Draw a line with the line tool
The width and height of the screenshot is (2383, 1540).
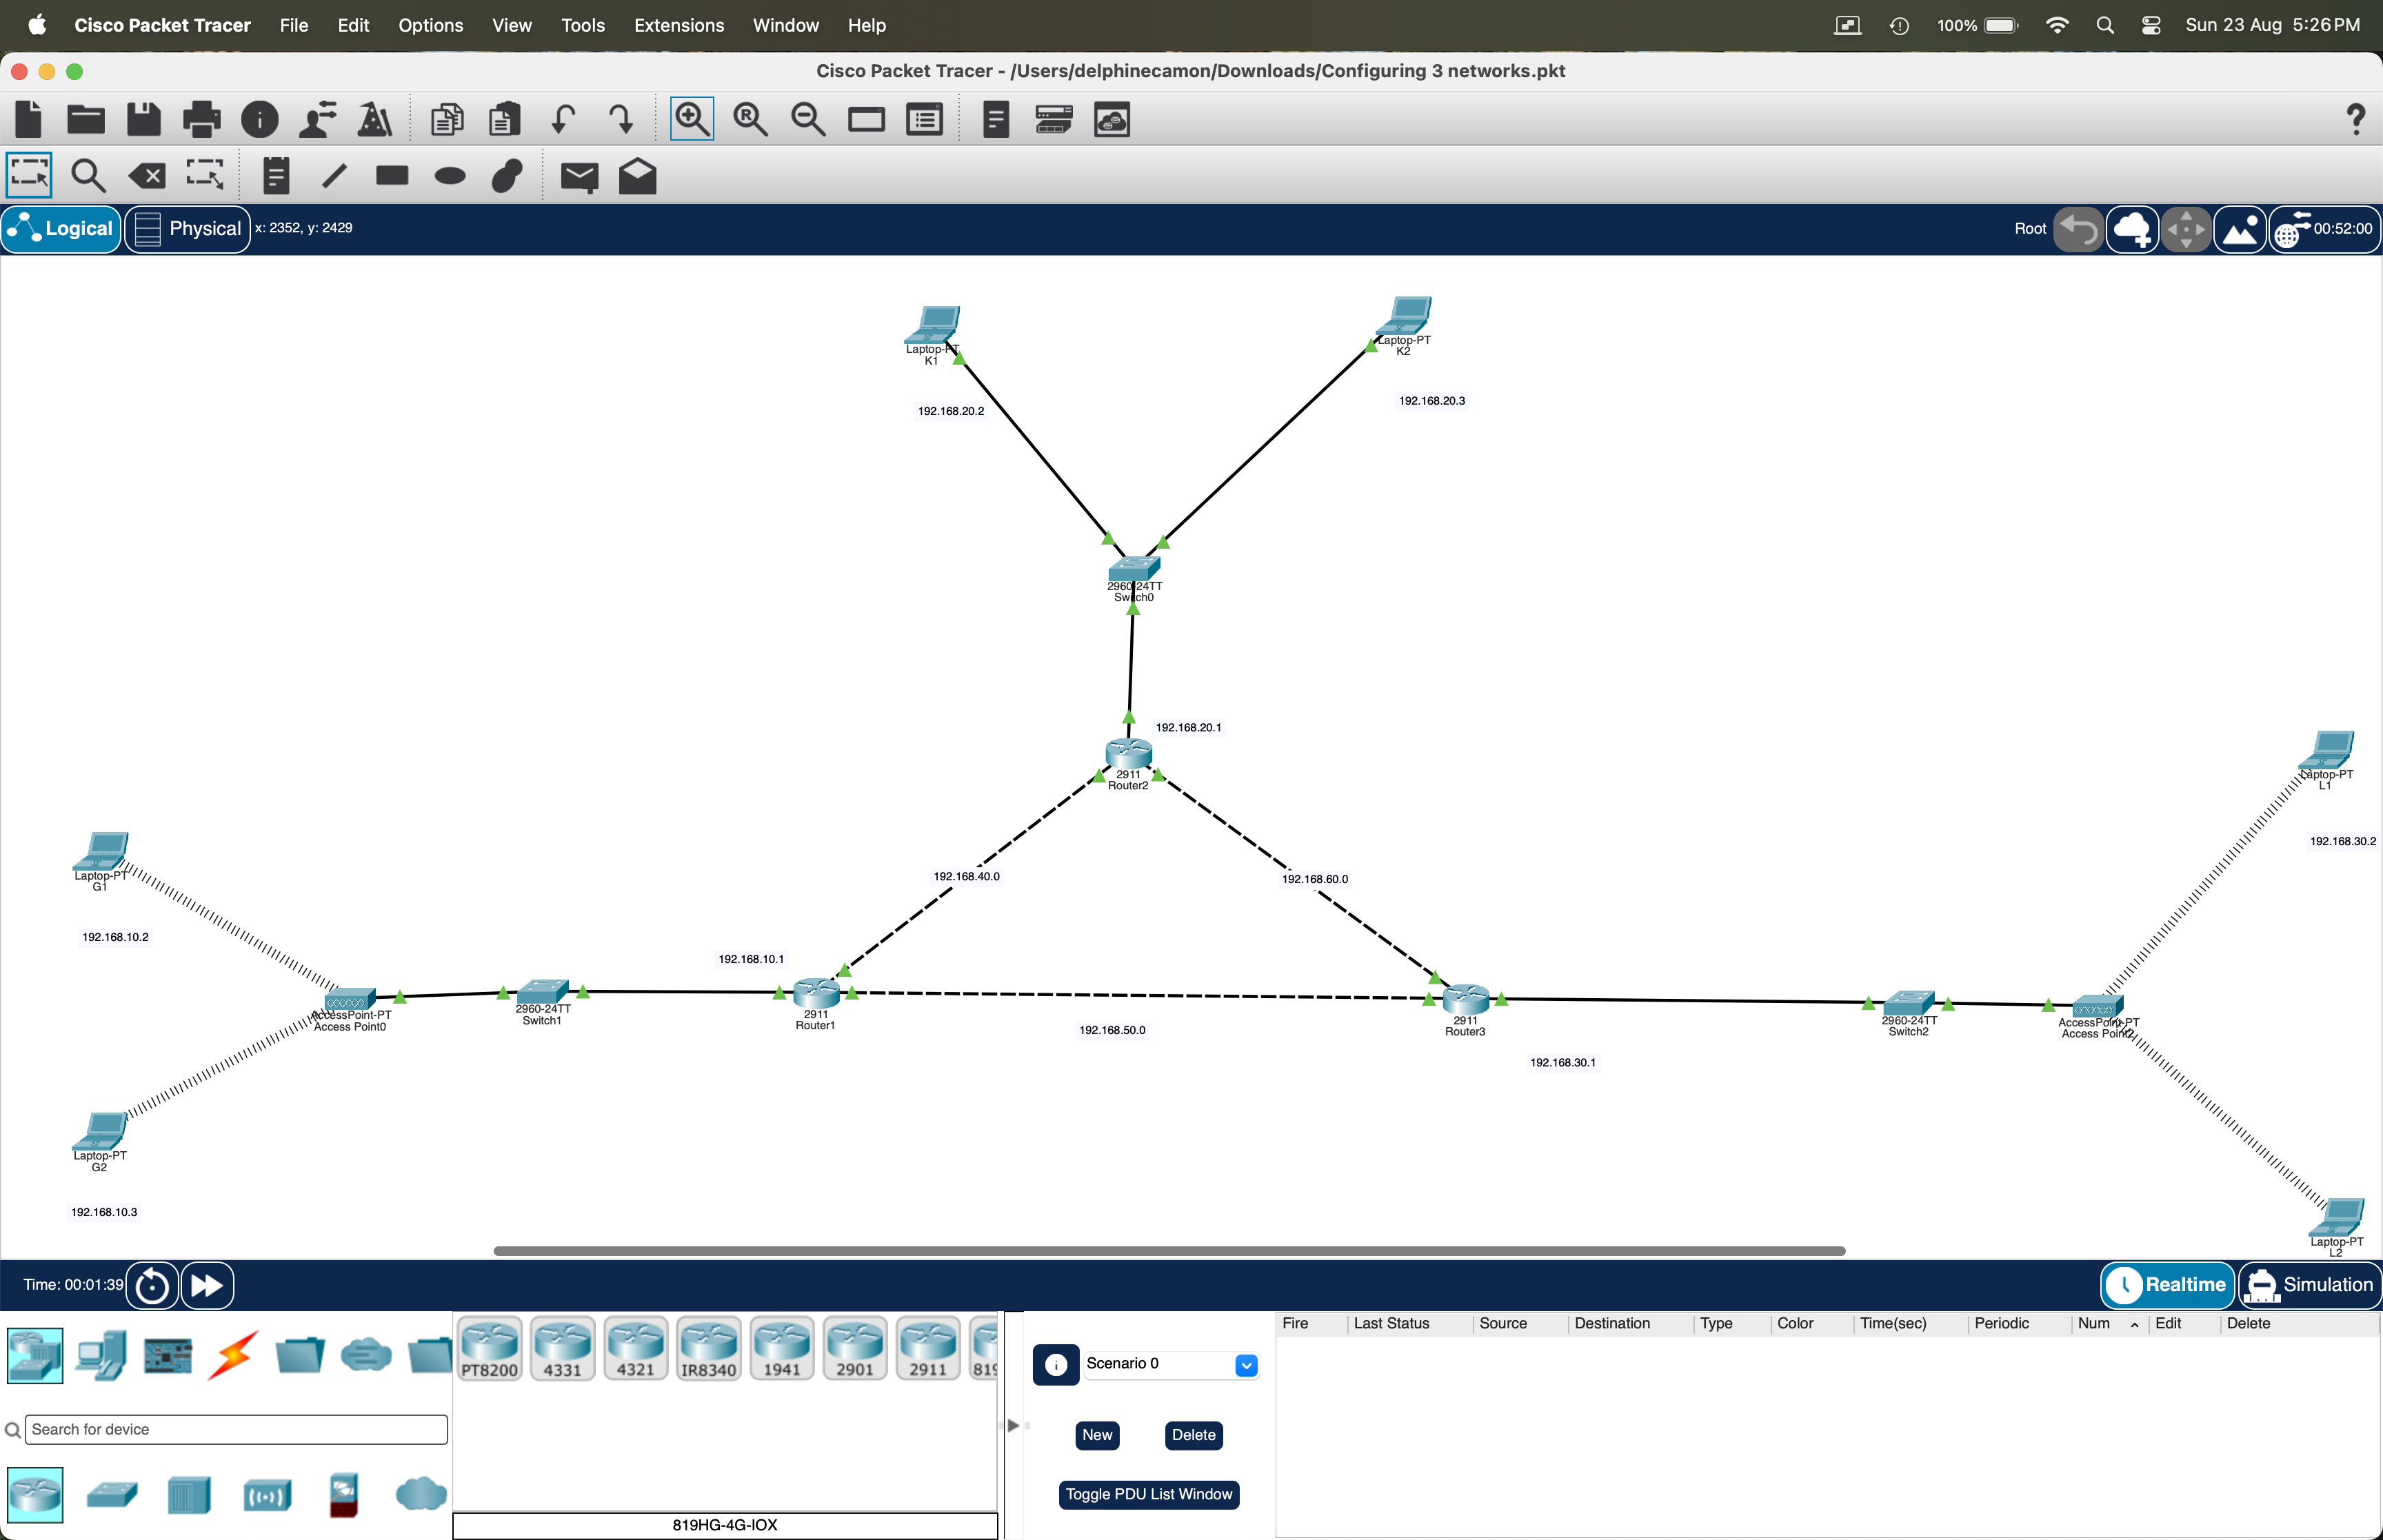pyautogui.click(x=334, y=176)
